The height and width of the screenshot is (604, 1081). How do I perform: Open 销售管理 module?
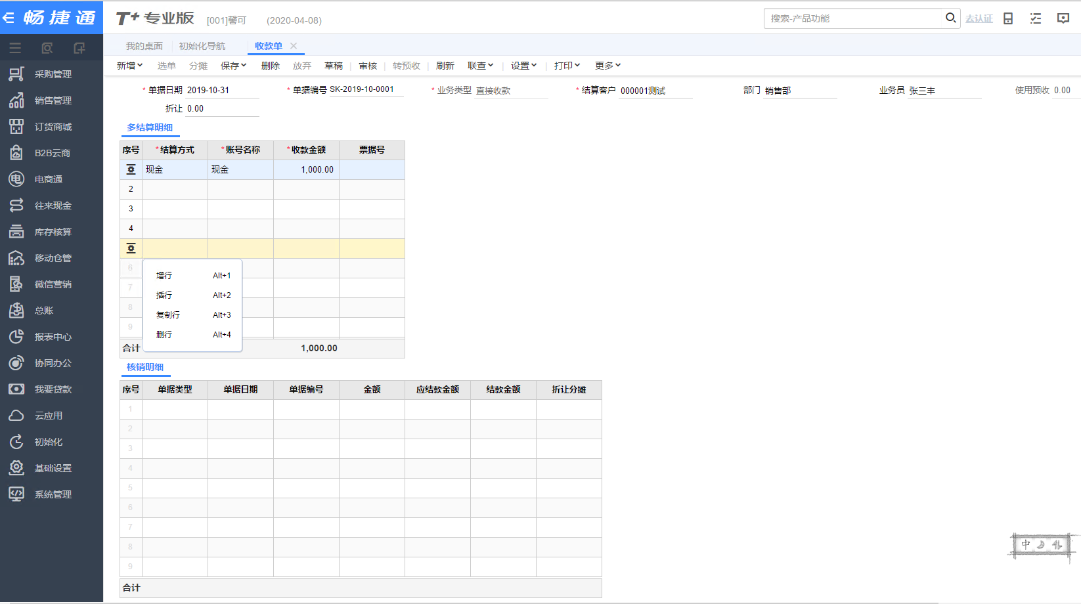pos(51,100)
